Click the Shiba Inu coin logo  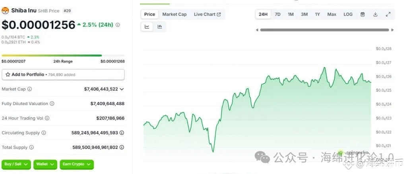pos(5,11)
